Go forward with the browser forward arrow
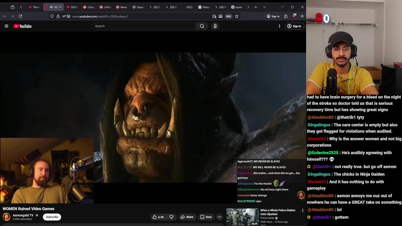This screenshot has height=226, width=402. click(13, 16)
